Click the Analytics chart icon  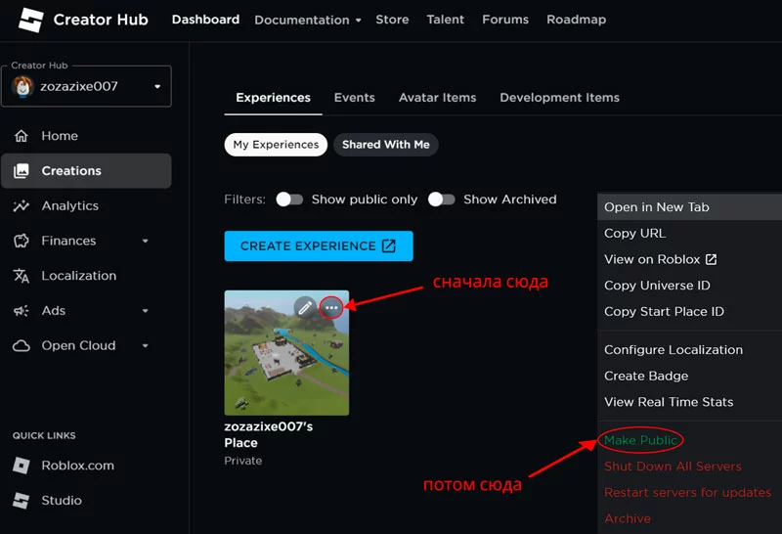point(22,205)
